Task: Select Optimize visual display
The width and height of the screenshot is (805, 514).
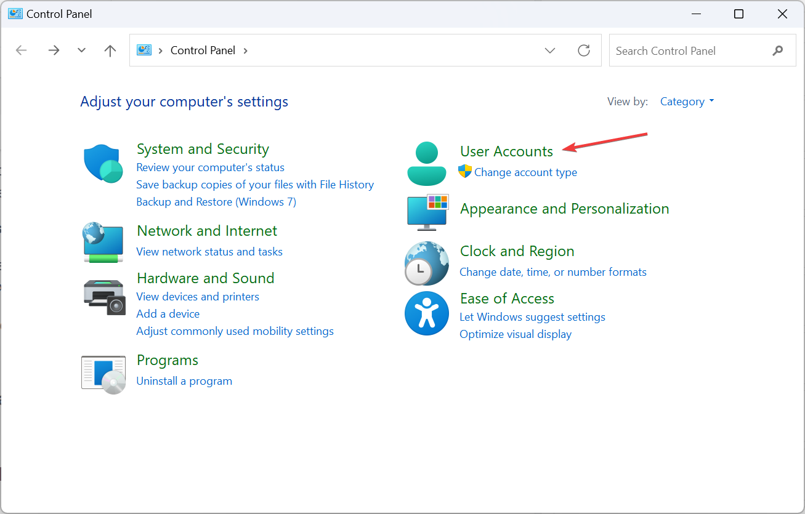Action: 516,334
